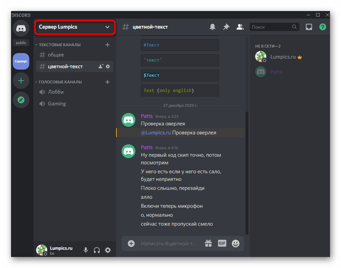This screenshot has width=341, height=268.
Task: Open Discord home direct messages icon
Action: pyautogui.click(x=21, y=28)
